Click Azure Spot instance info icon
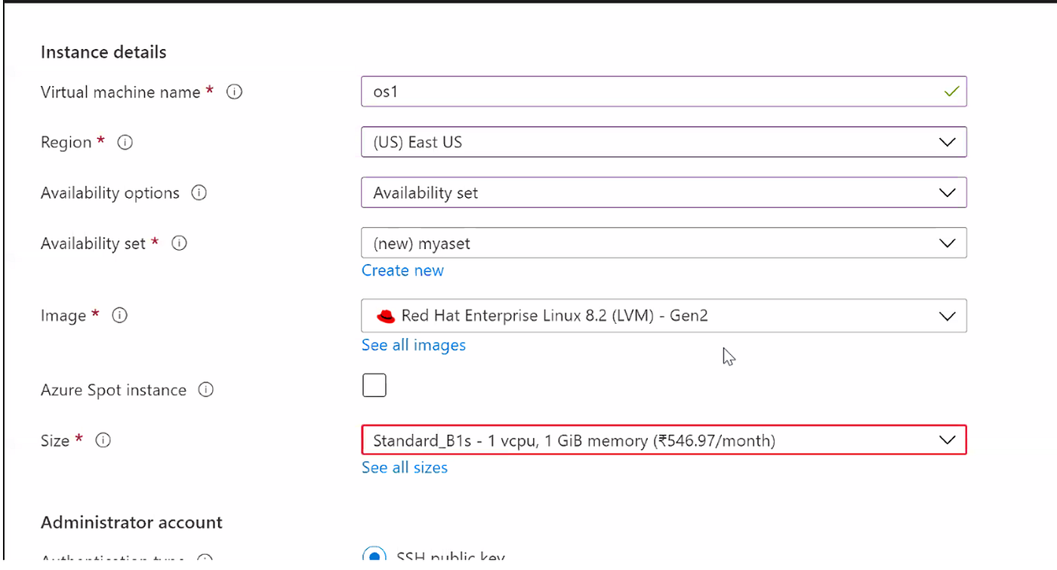This screenshot has height=570, width=1057. pos(205,390)
